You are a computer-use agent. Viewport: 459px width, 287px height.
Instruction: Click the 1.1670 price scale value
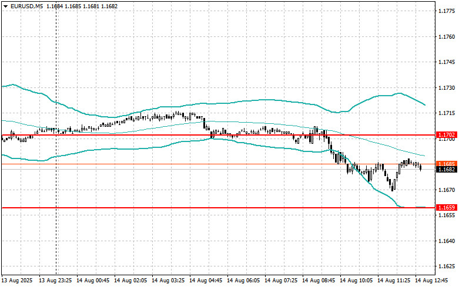447,190
